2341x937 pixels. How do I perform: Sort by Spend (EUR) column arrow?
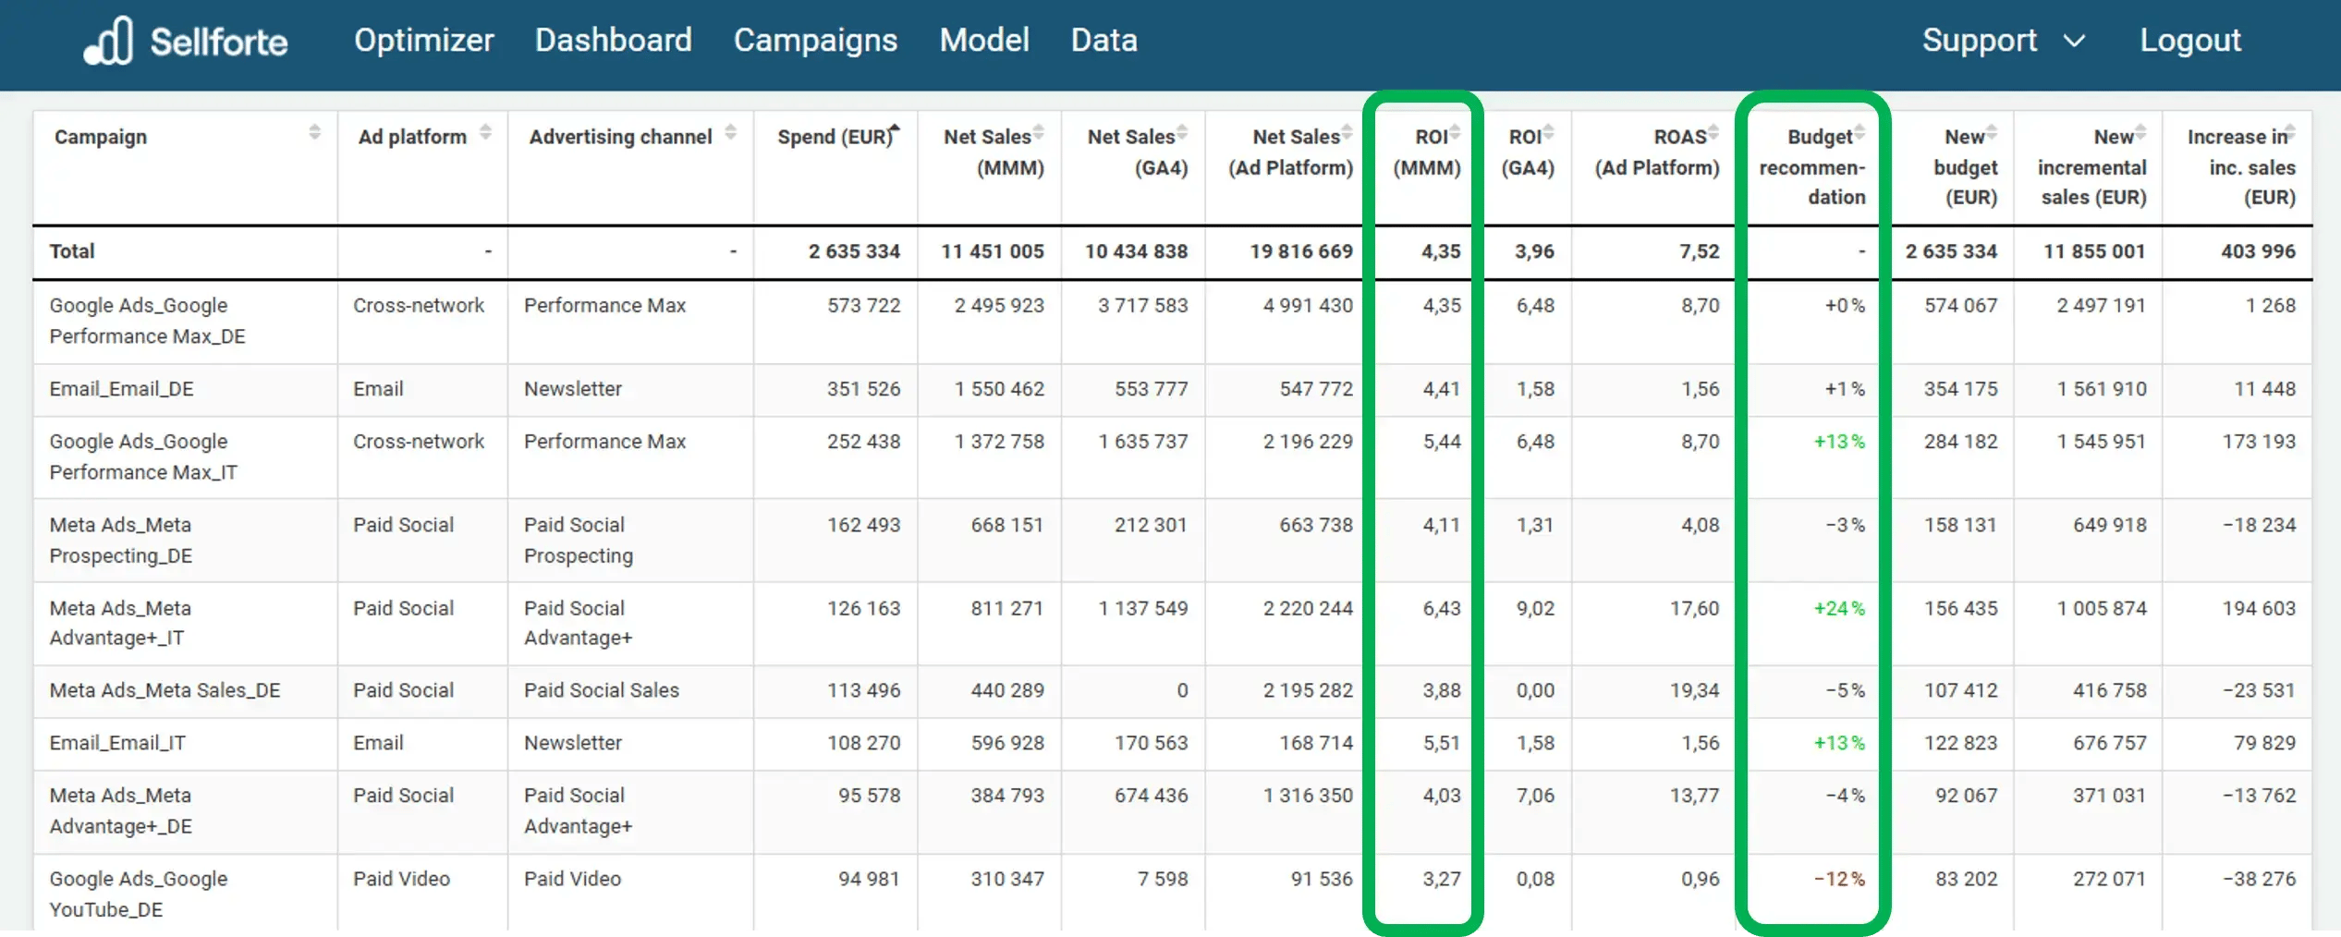(x=895, y=129)
